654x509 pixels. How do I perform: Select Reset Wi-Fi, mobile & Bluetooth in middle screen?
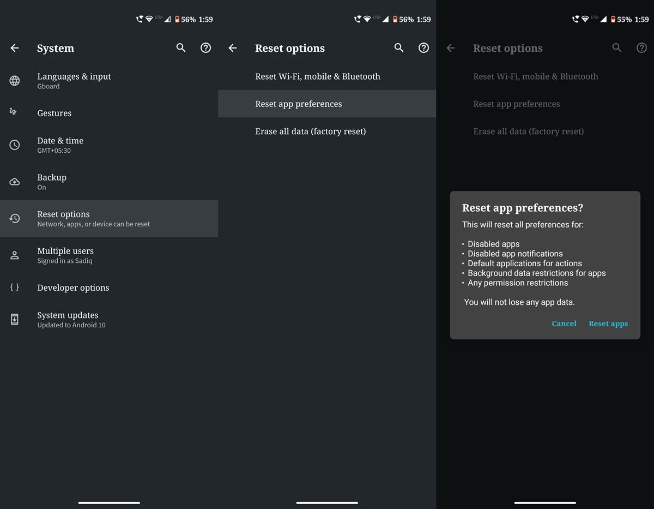(327, 76)
